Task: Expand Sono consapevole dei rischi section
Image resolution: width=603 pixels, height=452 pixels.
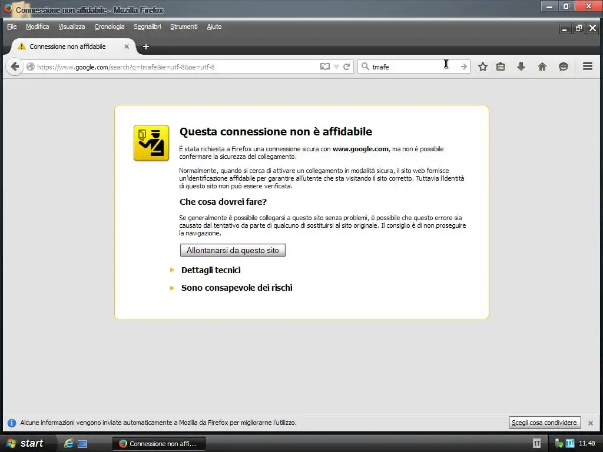Action: point(237,288)
